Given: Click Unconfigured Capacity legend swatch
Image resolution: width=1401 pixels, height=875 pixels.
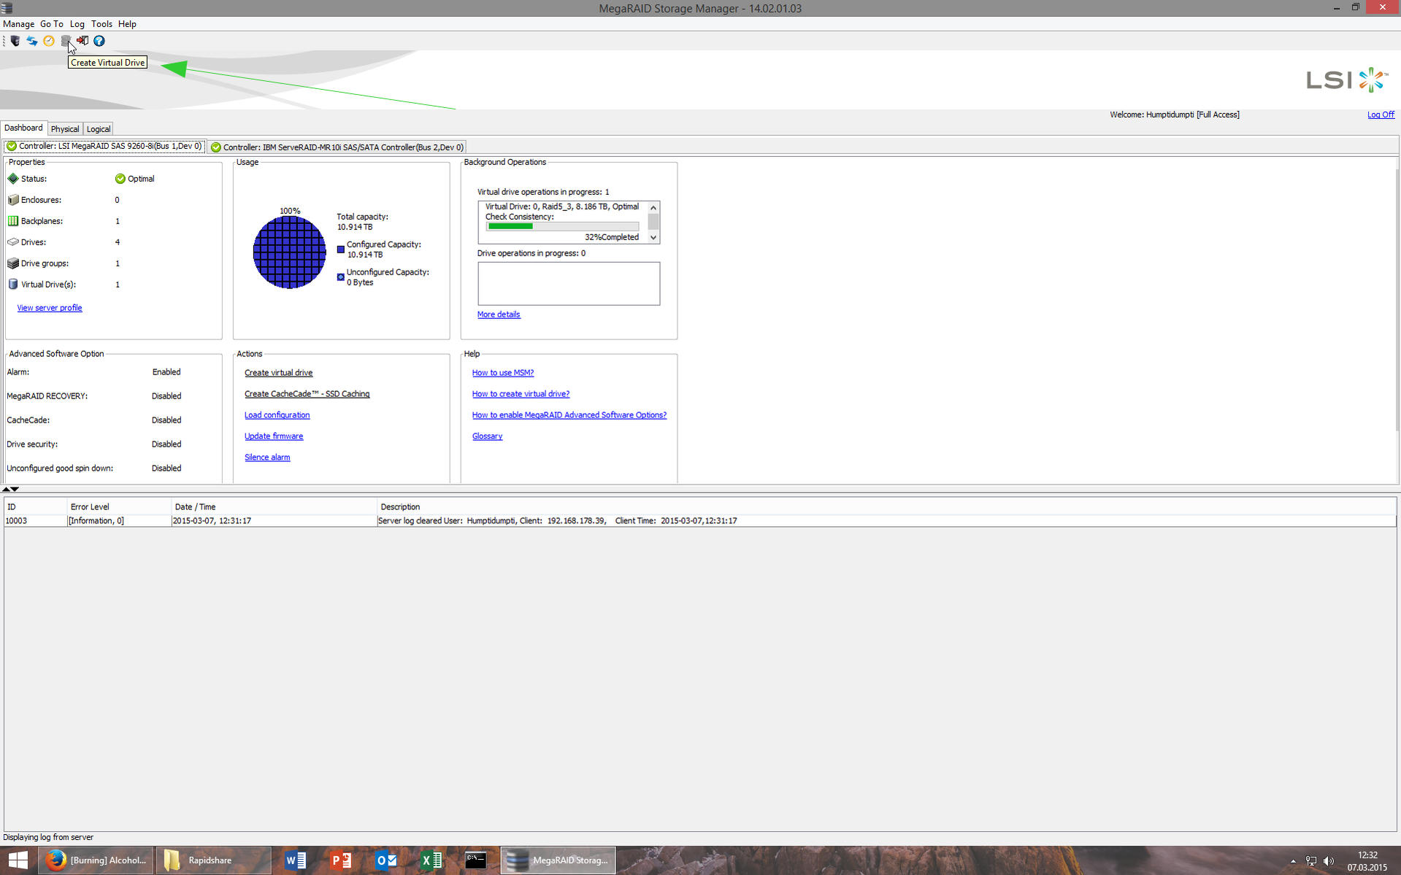Looking at the screenshot, I should (x=340, y=277).
